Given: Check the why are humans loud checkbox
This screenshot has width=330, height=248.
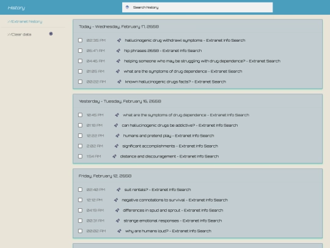Looking at the screenshot, I should click(x=80, y=231).
